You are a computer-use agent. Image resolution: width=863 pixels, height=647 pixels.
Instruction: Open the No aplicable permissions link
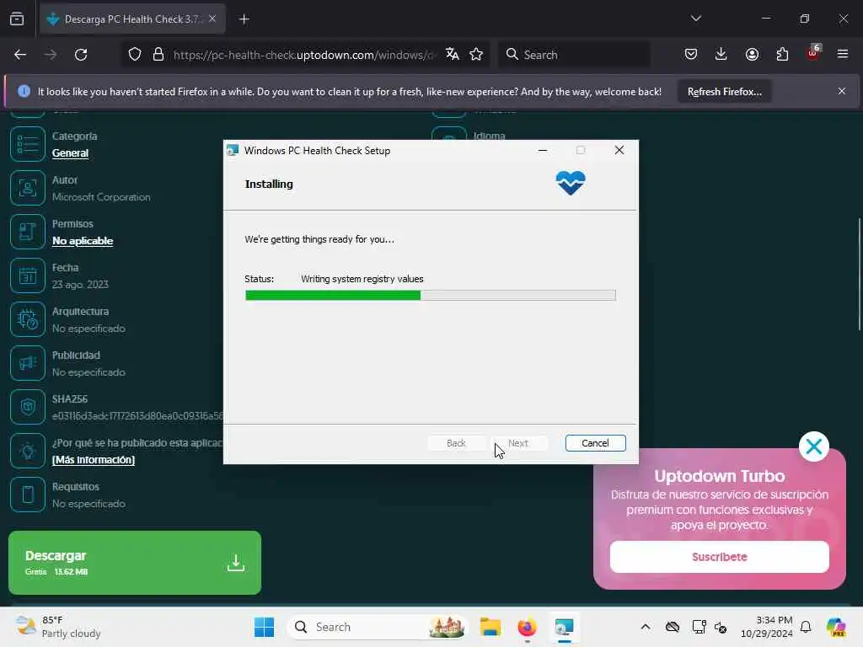(83, 241)
